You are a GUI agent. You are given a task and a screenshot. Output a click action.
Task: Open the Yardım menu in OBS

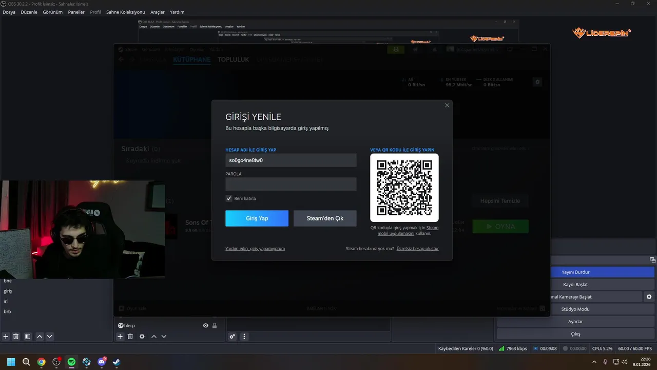[x=177, y=12]
